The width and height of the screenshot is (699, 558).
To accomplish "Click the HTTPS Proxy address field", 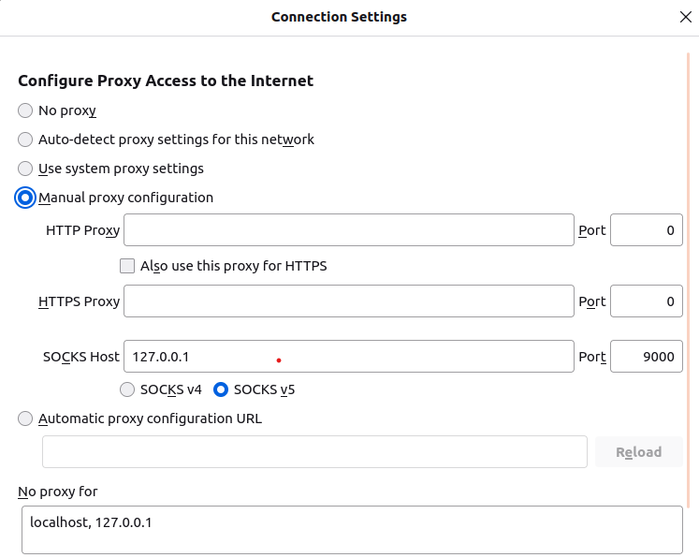I will tap(349, 301).
